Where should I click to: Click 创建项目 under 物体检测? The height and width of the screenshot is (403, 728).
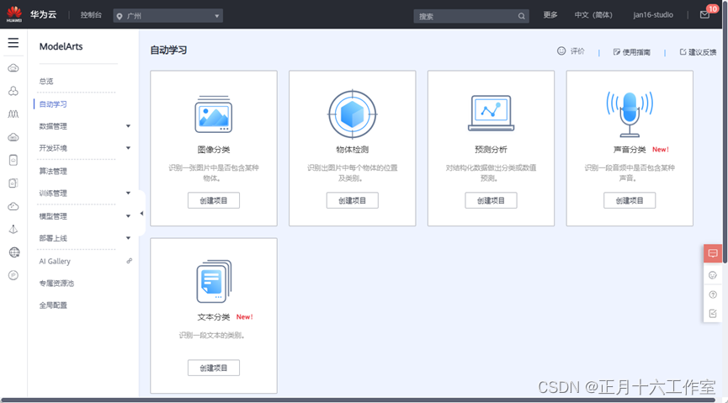tap(353, 200)
